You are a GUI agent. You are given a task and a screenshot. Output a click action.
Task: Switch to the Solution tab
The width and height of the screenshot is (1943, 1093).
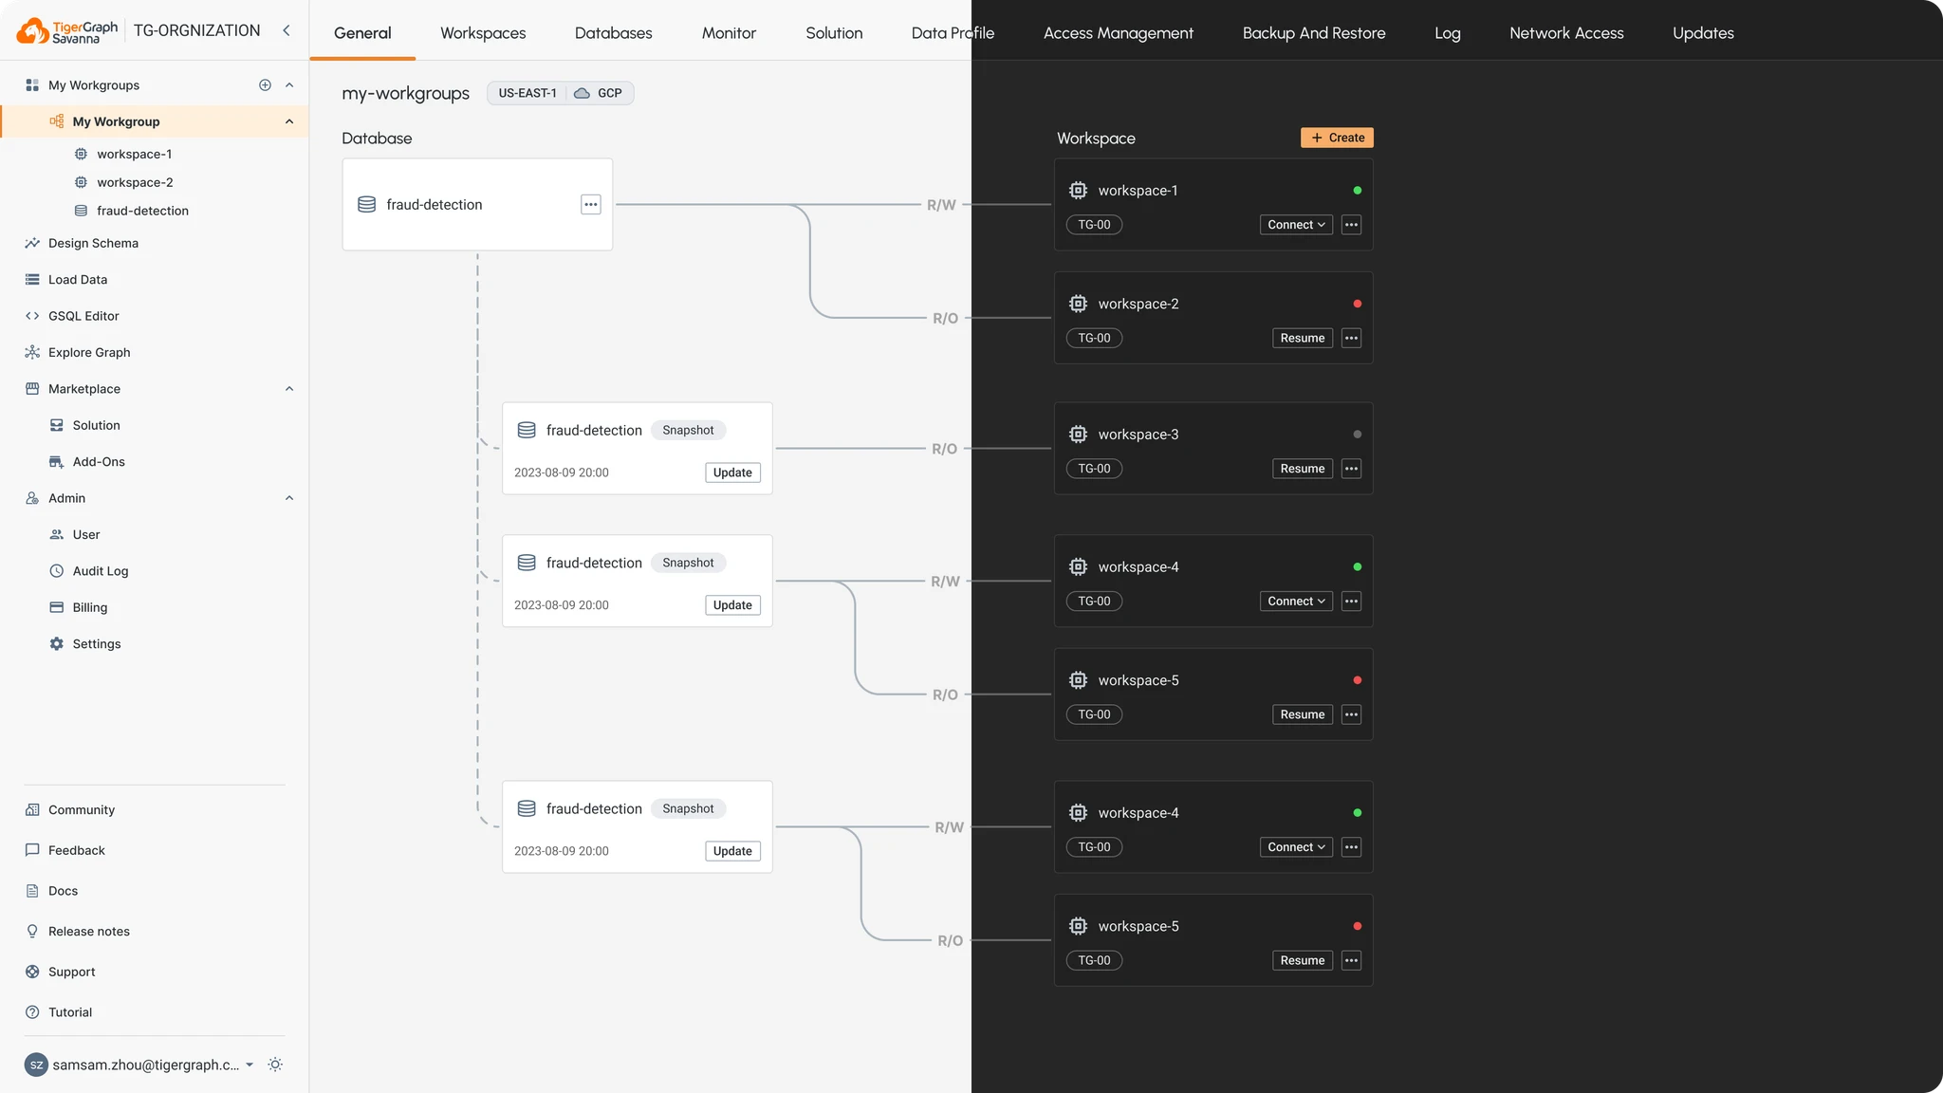point(834,33)
